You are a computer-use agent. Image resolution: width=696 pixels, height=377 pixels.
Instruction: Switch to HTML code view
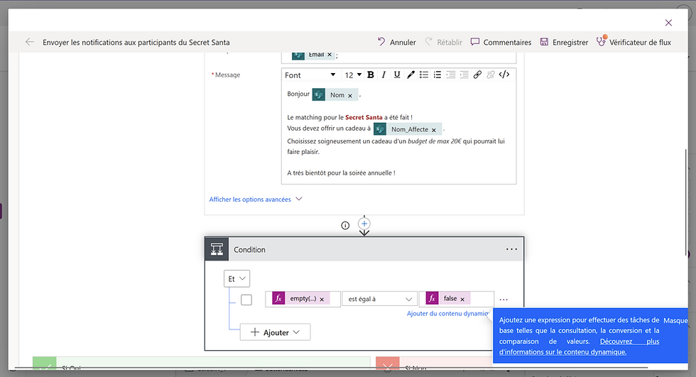pyautogui.click(x=504, y=75)
